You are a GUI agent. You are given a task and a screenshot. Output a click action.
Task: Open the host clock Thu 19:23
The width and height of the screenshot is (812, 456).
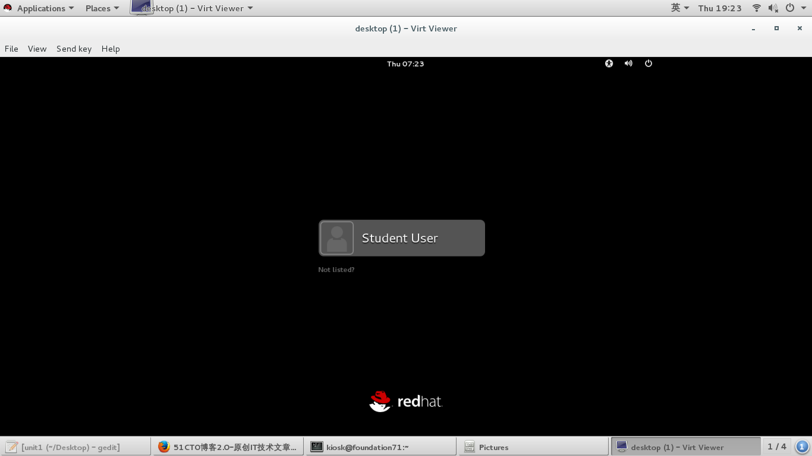(720, 8)
